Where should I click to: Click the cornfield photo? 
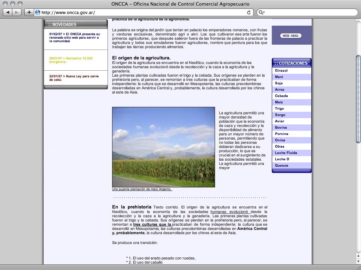click(164, 147)
